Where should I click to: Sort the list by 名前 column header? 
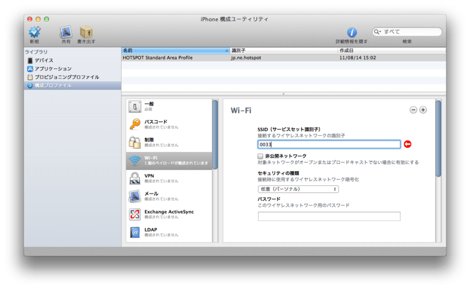point(174,51)
